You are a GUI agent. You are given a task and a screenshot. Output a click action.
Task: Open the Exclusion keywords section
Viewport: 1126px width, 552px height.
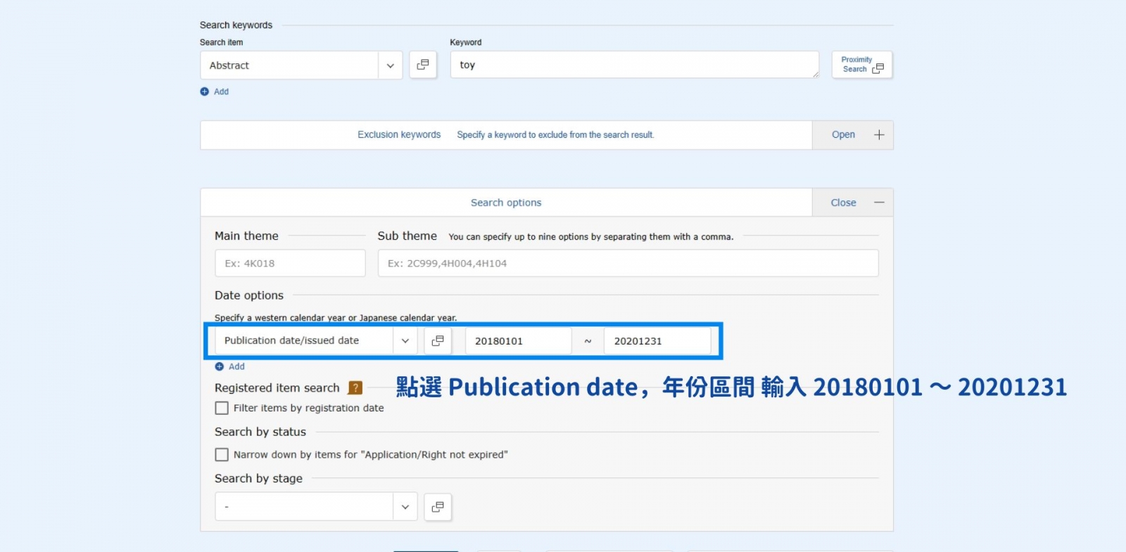843,135
